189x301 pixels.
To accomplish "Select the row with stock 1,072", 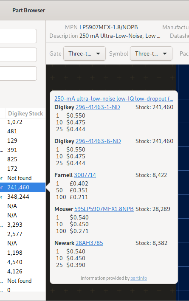I will 23,122.
